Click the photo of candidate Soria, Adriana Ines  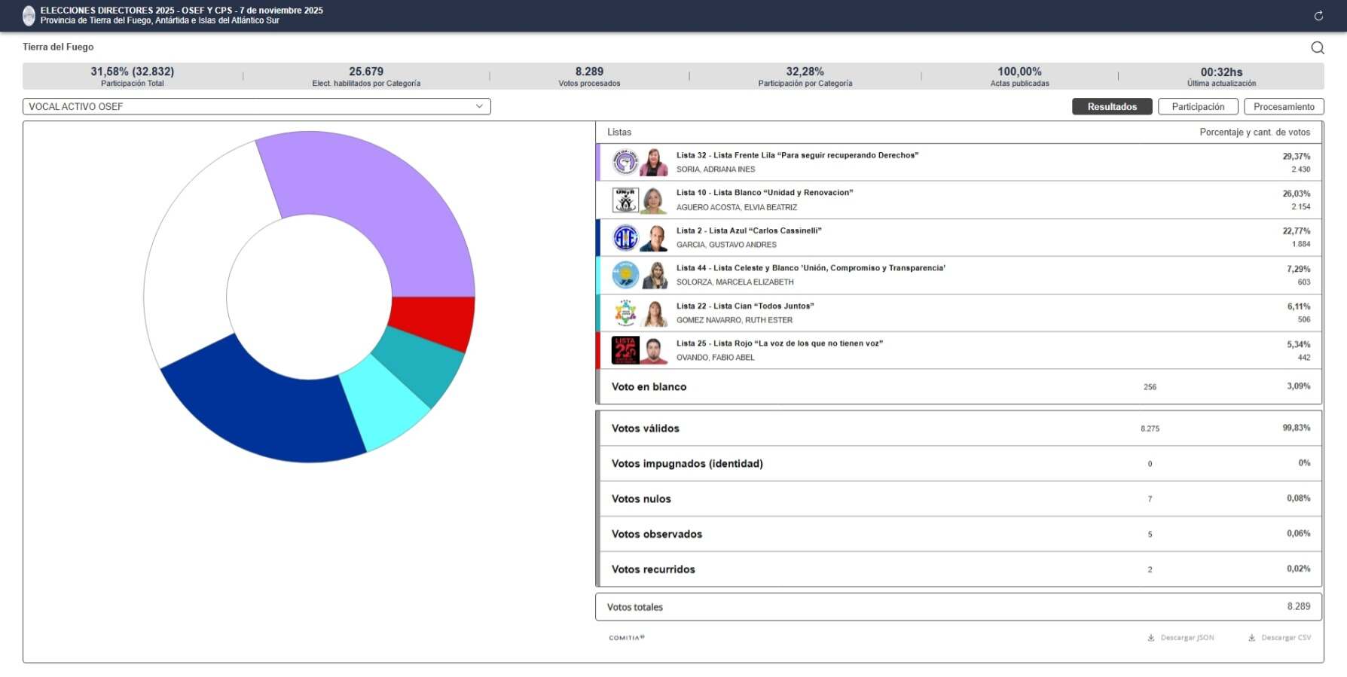653,162
